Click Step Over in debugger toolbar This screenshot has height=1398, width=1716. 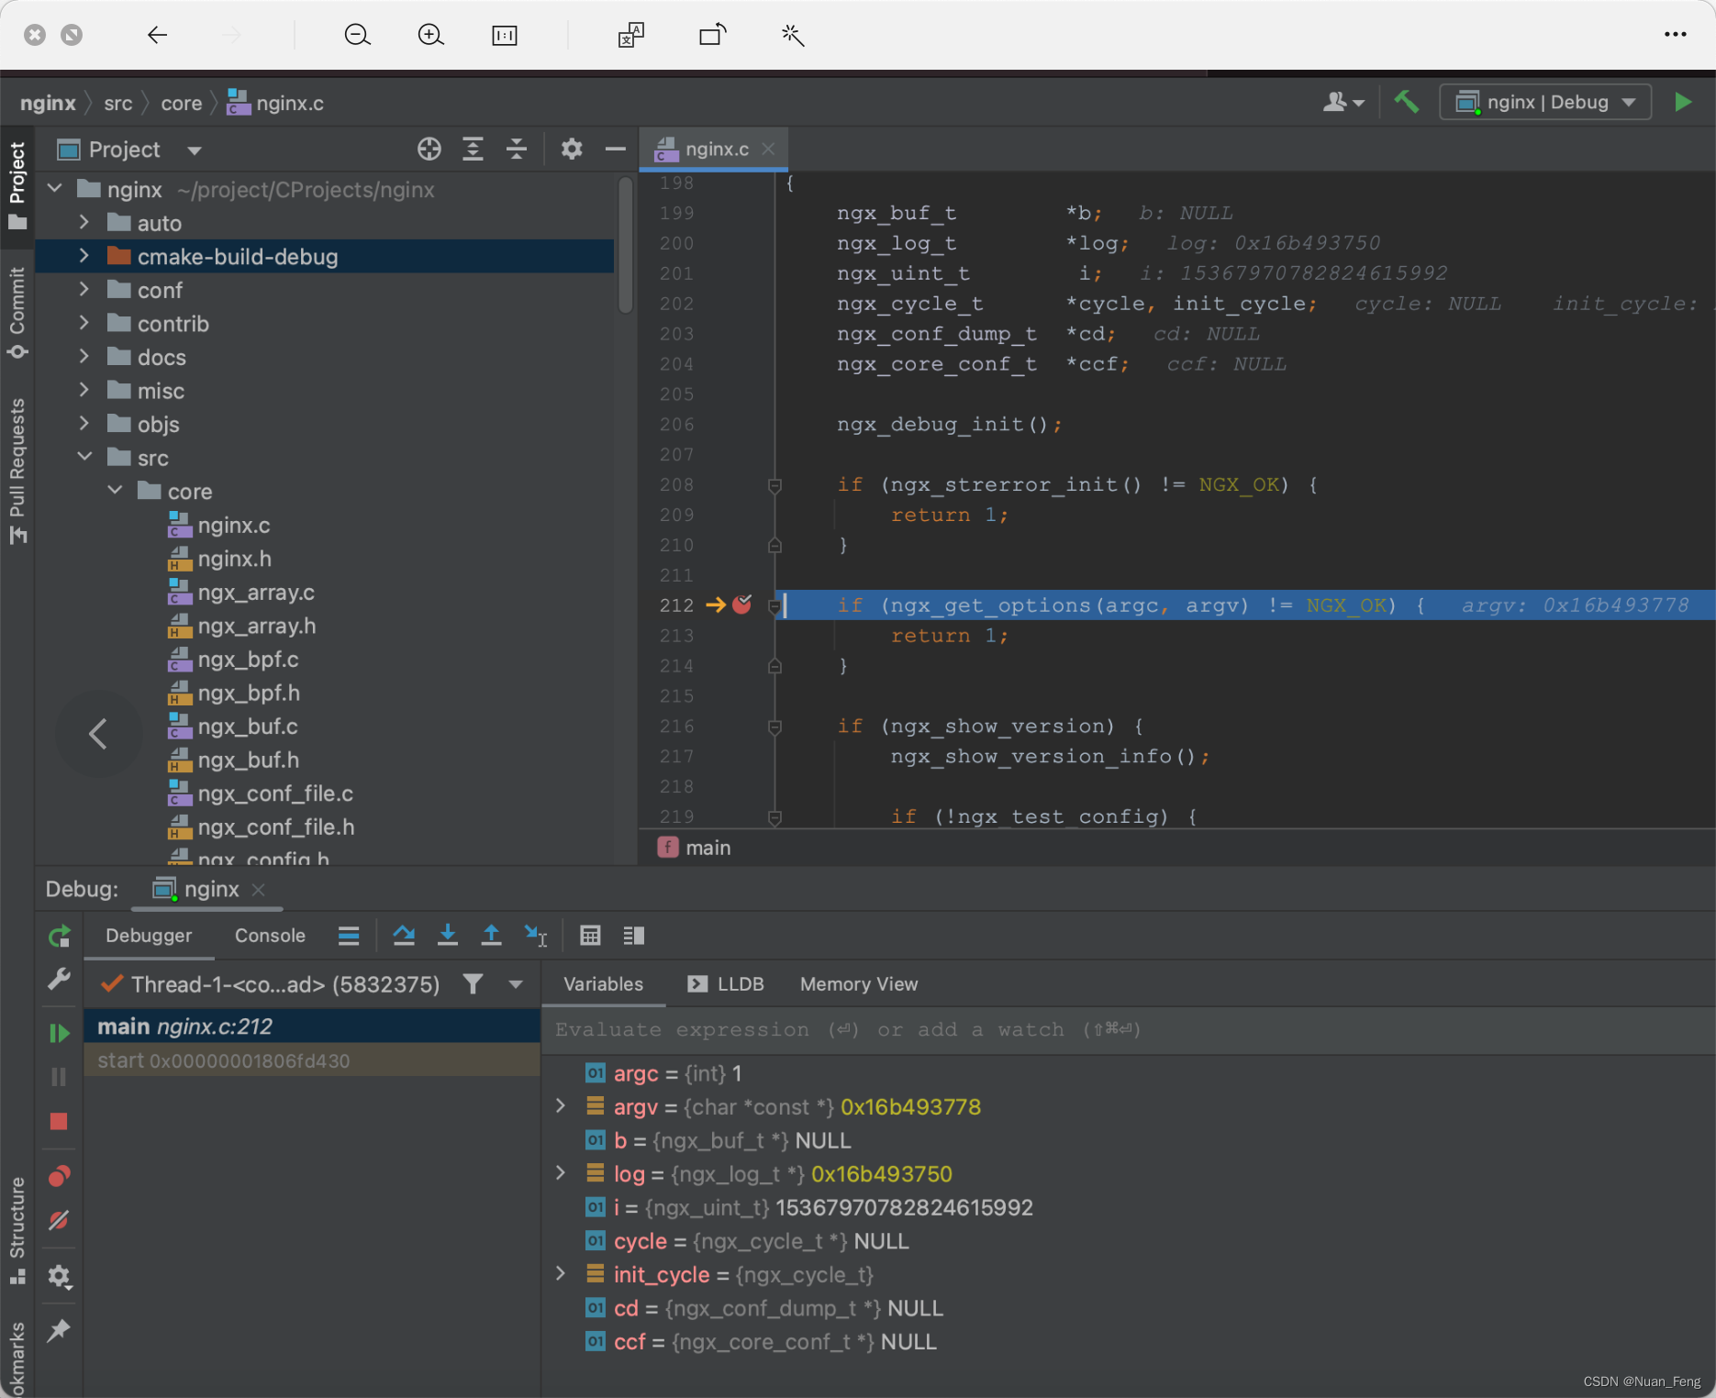click(404, 936)
